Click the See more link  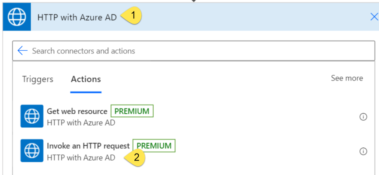347,78
